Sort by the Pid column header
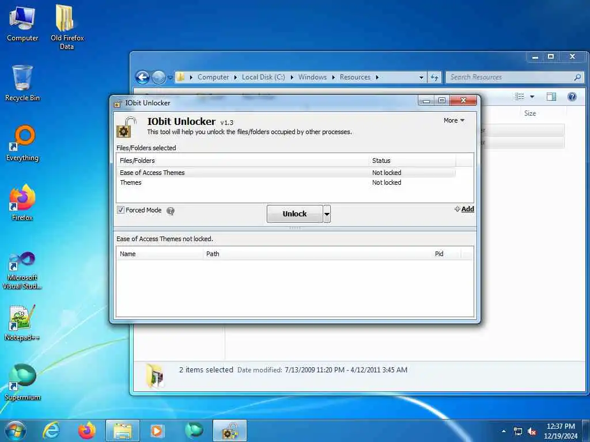590x442 pixels. [446, 254]
